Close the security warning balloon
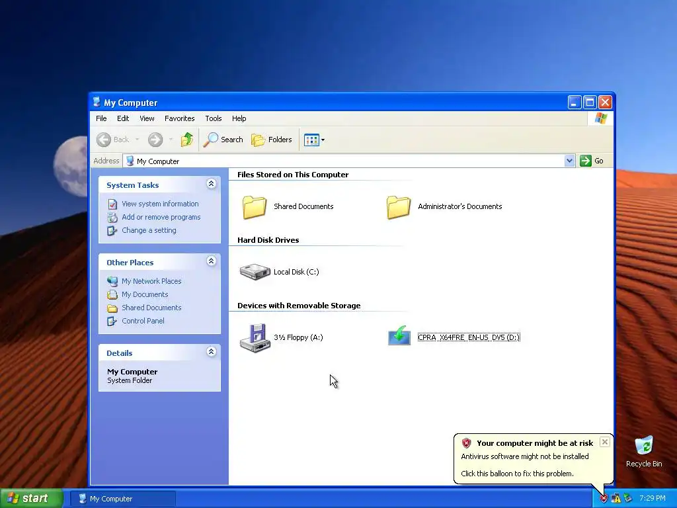 click(x=605, y=442)
